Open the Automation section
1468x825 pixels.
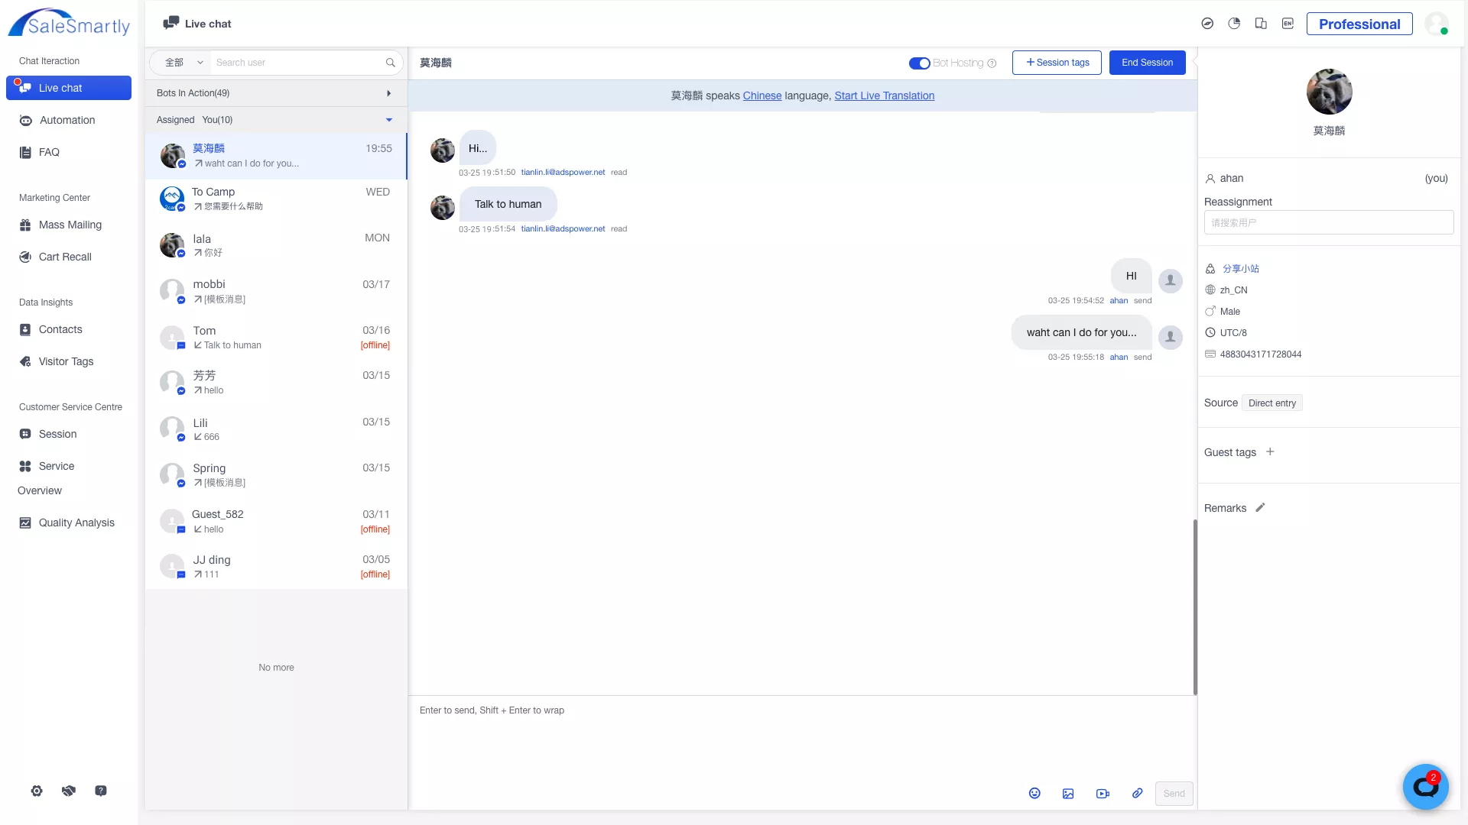(x=67, y=120)
